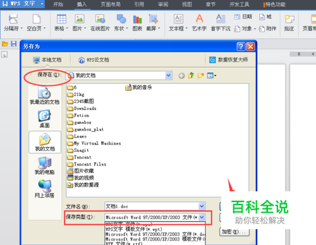Open 网上邻居 network location
The image size is (316, 245).
click(44, 189)
